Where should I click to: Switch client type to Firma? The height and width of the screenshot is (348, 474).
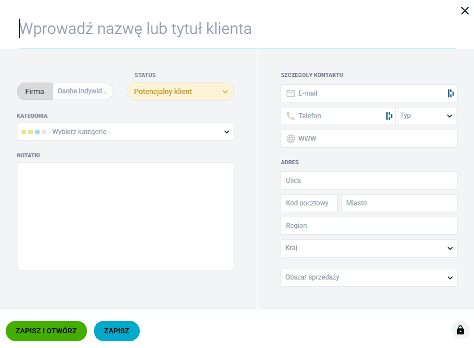pyautogui.click(x=34, y=91)
